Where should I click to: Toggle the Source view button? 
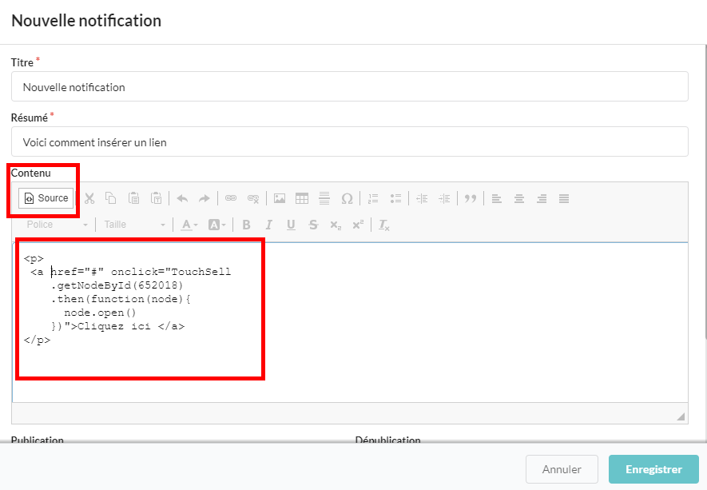pos(46,198)
